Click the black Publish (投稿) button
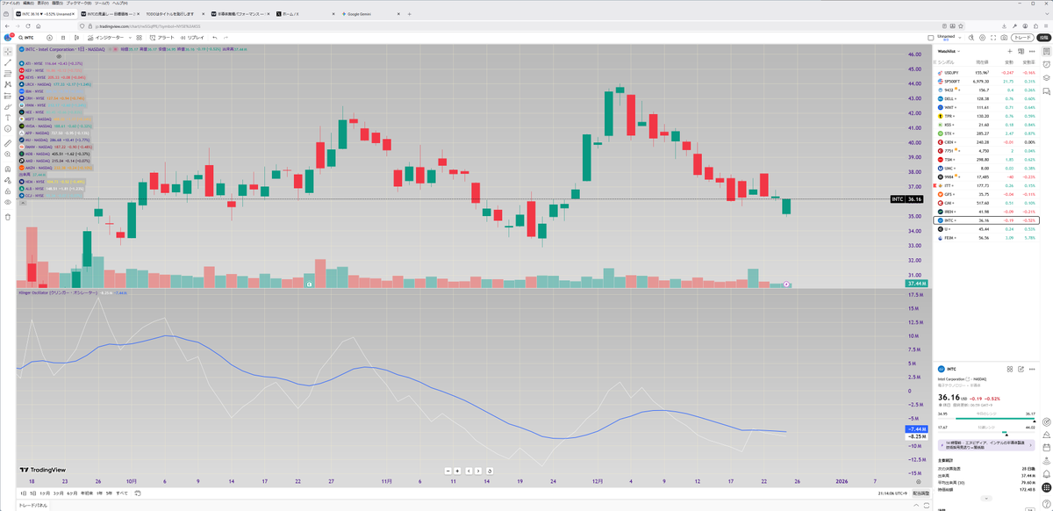1053x511 pixels. point(1043,38)
